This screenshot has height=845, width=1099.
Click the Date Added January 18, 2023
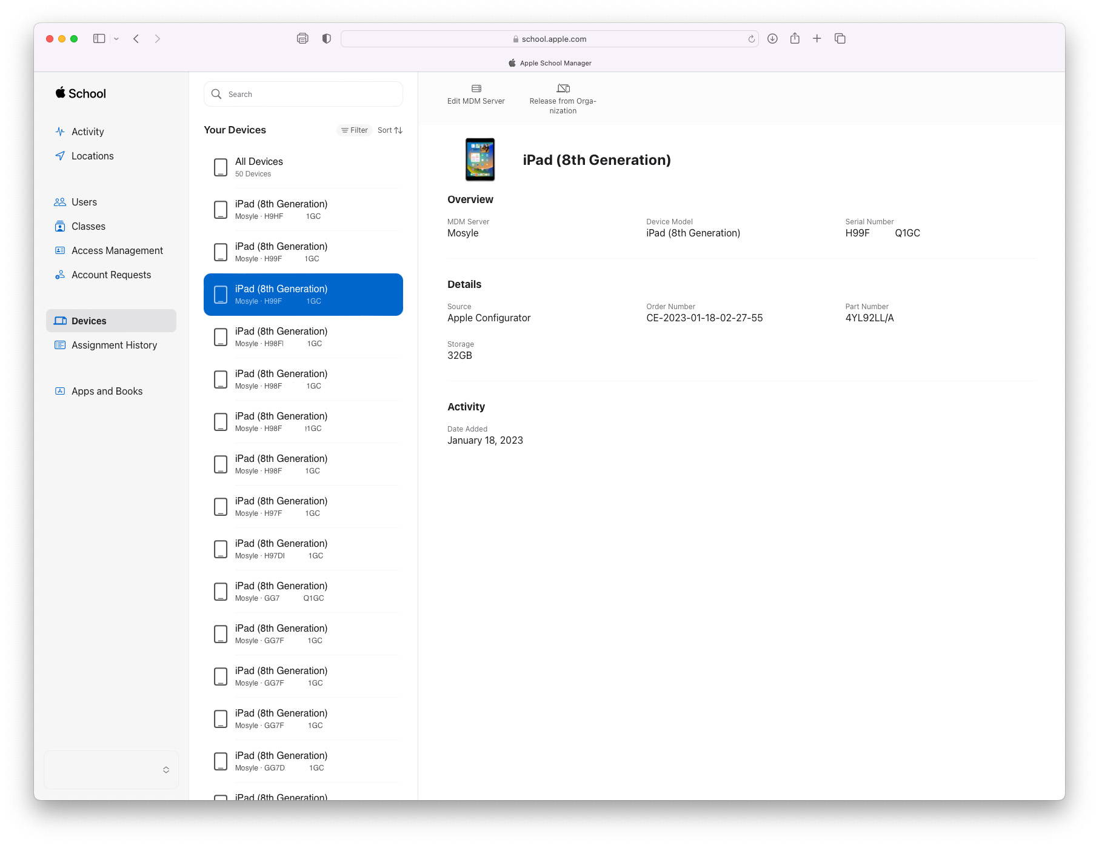tap(485, 440)
